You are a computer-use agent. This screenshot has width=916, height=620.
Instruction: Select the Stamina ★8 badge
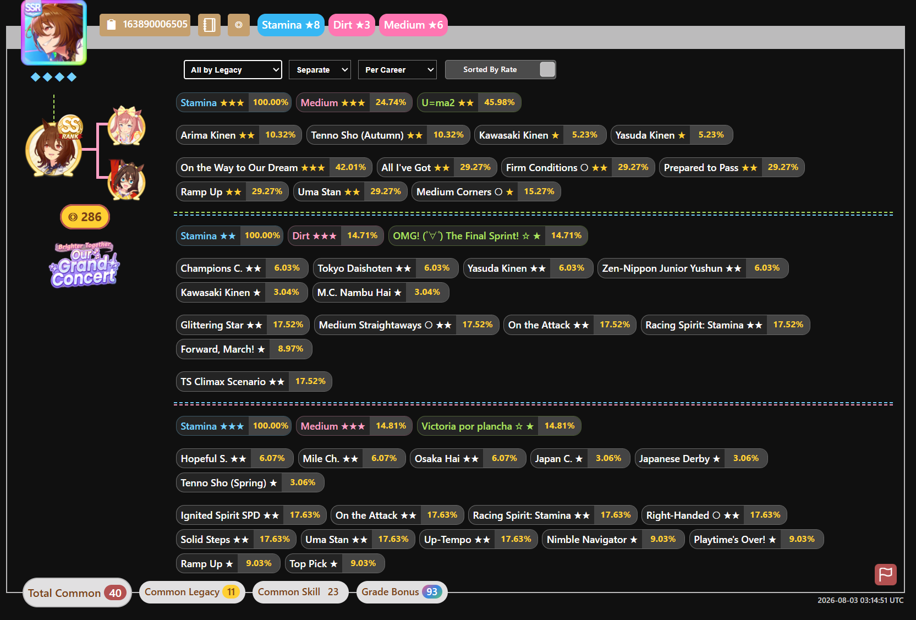(290, 25)
